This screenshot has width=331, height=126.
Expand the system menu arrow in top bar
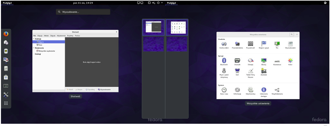tap(162, 3)
